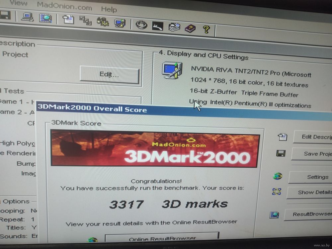Click the Save Project button in score dialog

[312, 154]
